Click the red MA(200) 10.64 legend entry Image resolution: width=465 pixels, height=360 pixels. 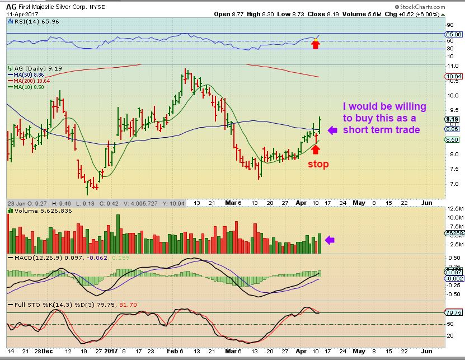pos(29,81)
